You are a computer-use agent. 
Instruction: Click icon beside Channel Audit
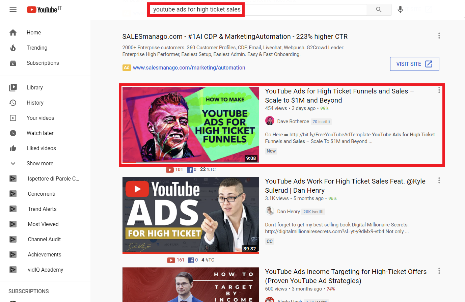(x=13, y=239)
